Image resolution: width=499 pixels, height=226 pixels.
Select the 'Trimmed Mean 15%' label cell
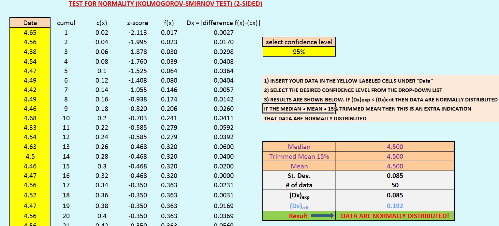299,156
